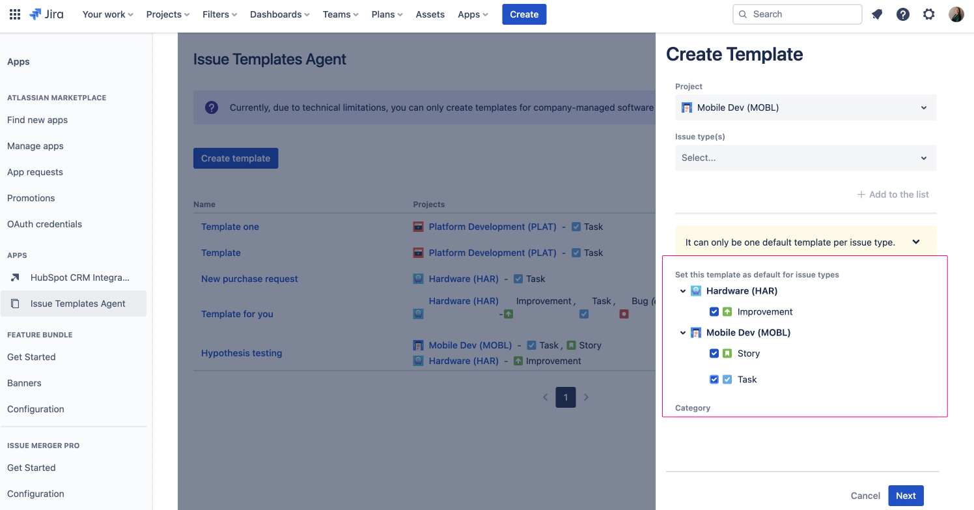Expand the default template warning message

[915, 242]
